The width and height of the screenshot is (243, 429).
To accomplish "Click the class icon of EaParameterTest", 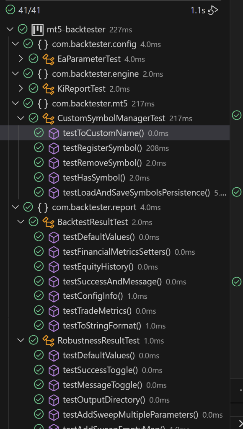I will 48,59.
